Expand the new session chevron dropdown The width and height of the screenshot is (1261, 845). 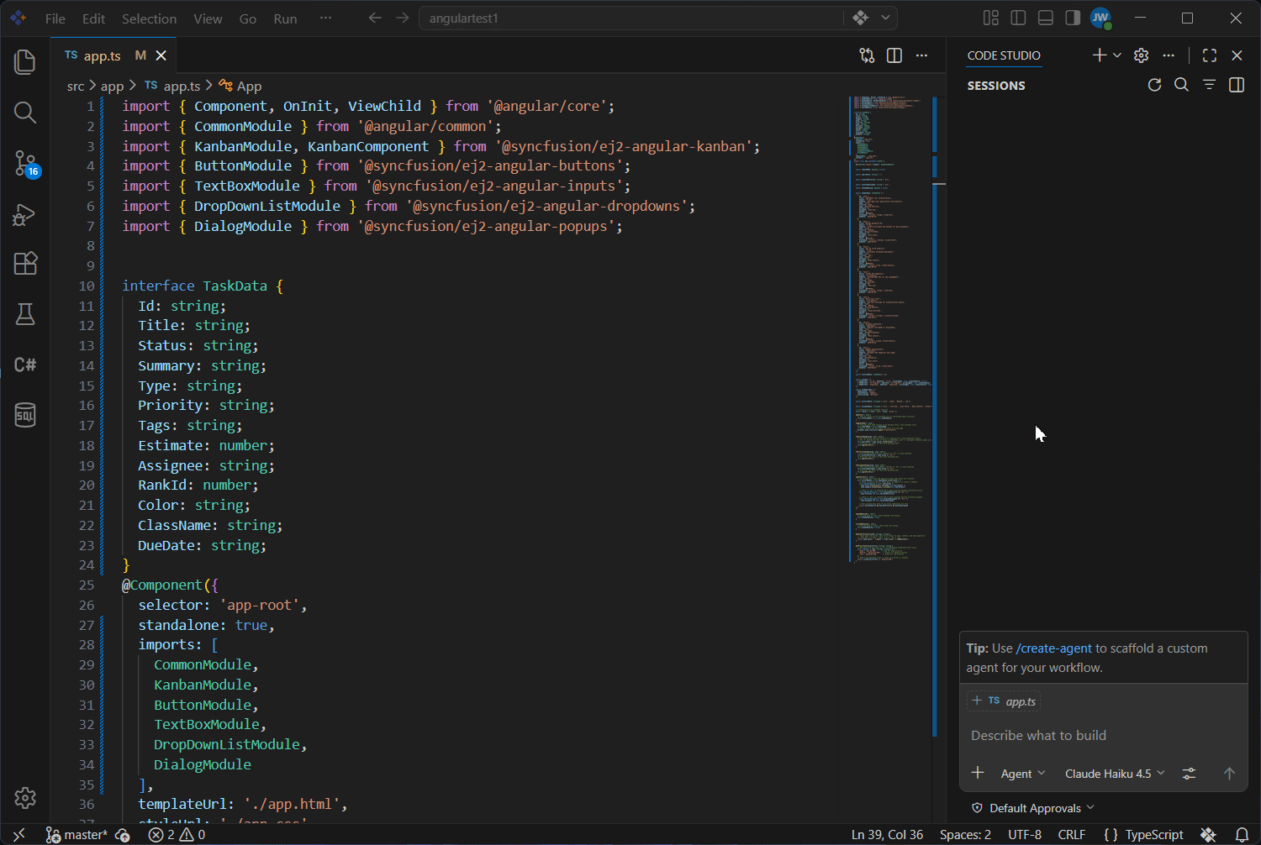point(1117,55)
